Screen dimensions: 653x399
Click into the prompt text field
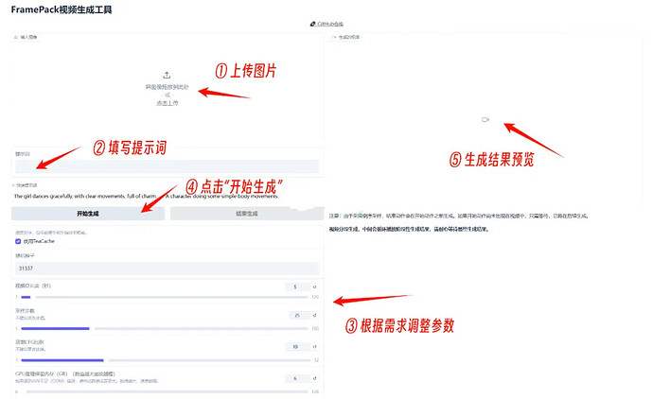point(167,166)
